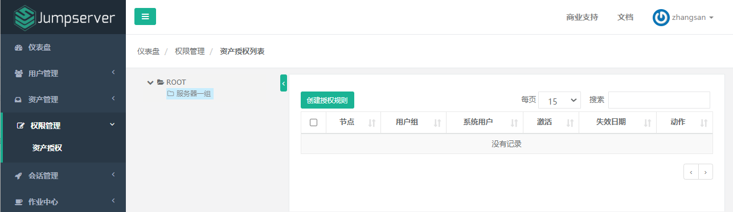Click 资产授权列表 breadcrumb text
The height and width of the screenshot is (212, 733).
click(x=242, y=51)
